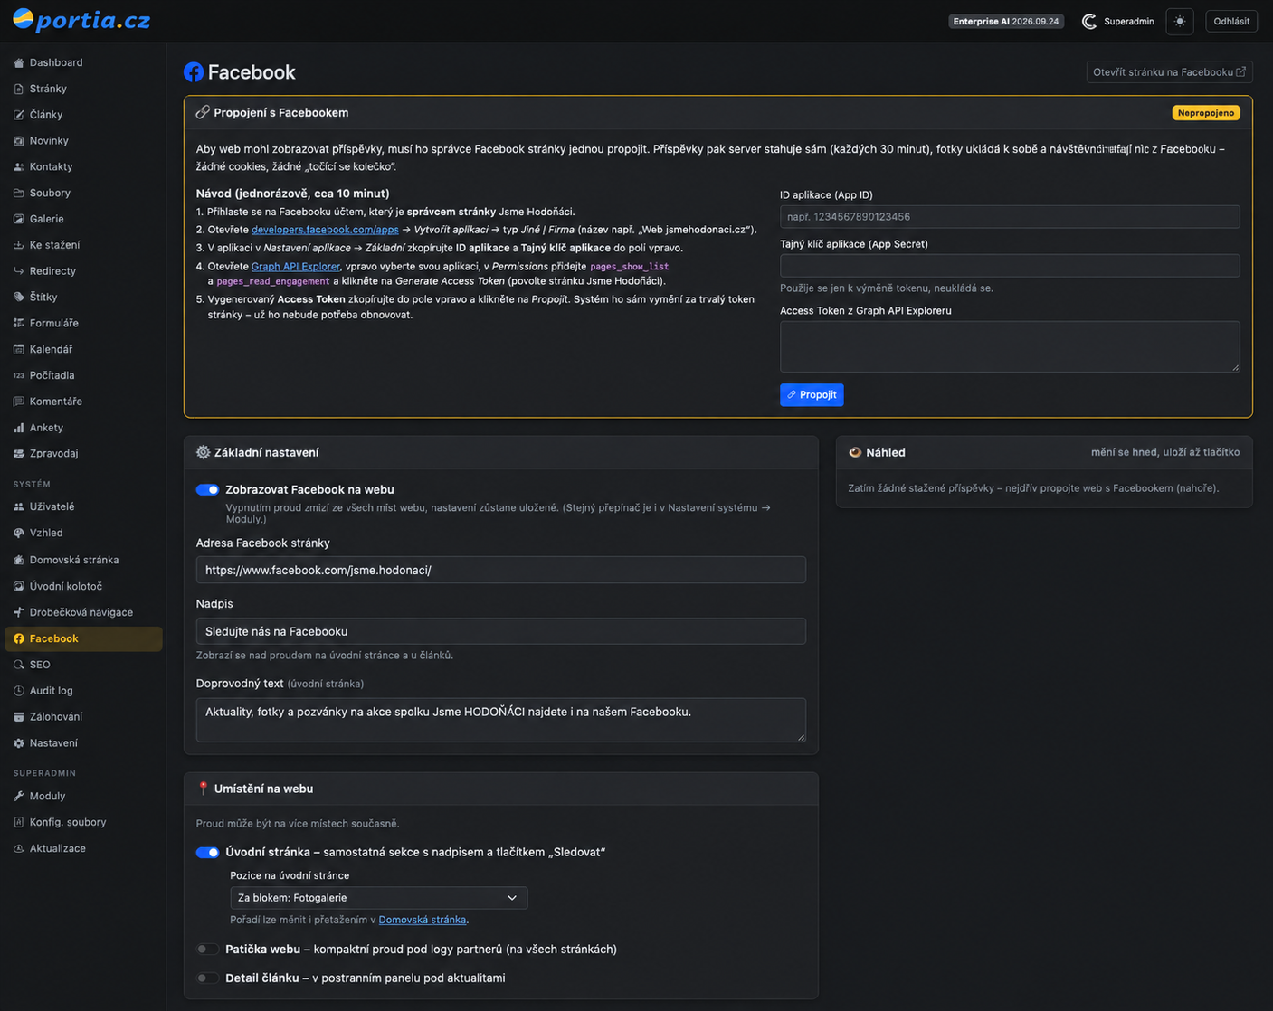Follow the developers.facebook.com/apps link
Image resolution: width=1273 pixels, height=1011 pixels.
[x=325, y=230]
